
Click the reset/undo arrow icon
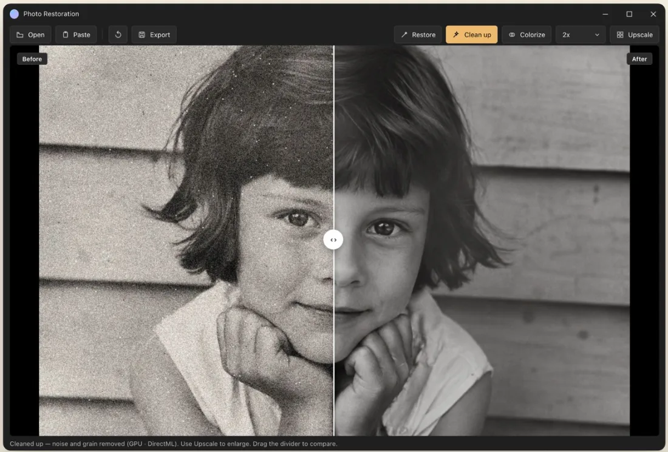click(118, 35)
